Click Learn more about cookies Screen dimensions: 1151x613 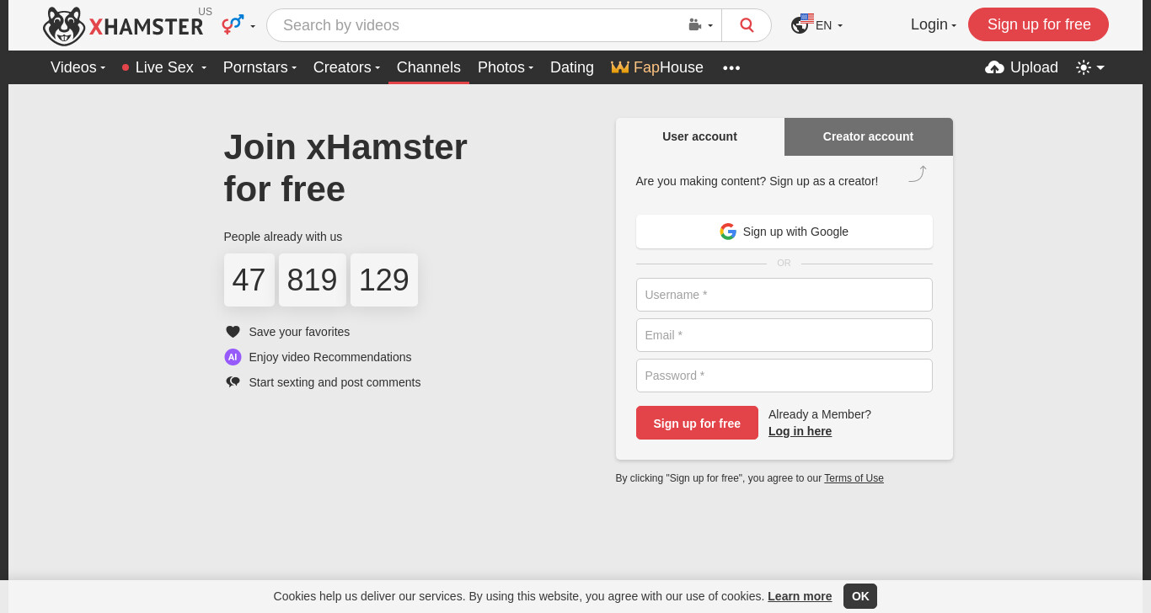pyautogui.click(x=800, y=596)
